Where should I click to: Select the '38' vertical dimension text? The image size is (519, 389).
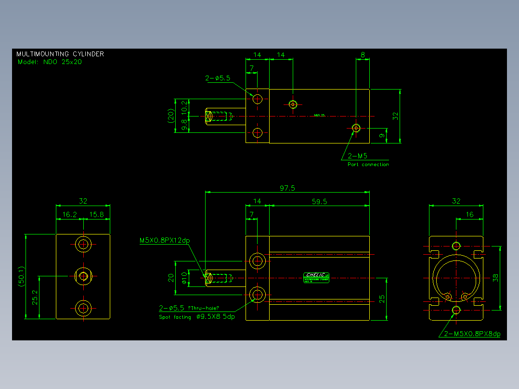[495, 278]
